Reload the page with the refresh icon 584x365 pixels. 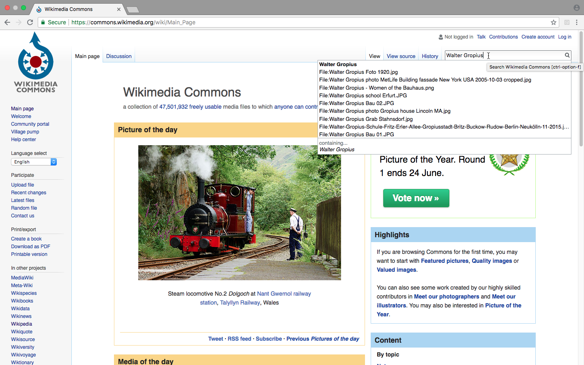(x=30, y=22)
